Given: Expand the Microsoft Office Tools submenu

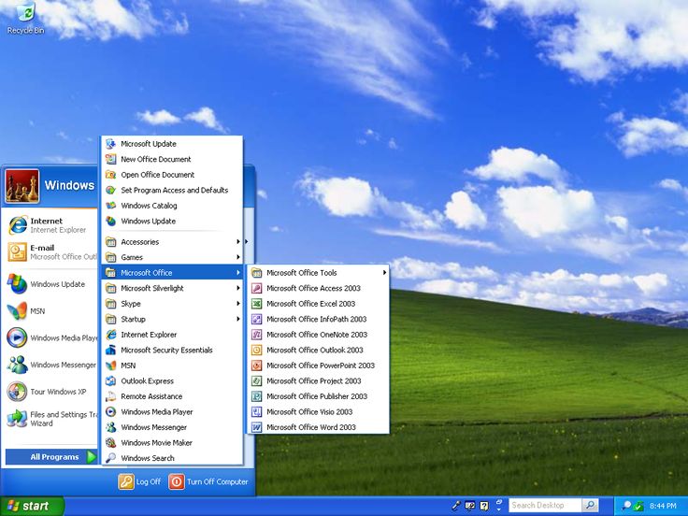Looking at the screenshot, I should [318, 272].
